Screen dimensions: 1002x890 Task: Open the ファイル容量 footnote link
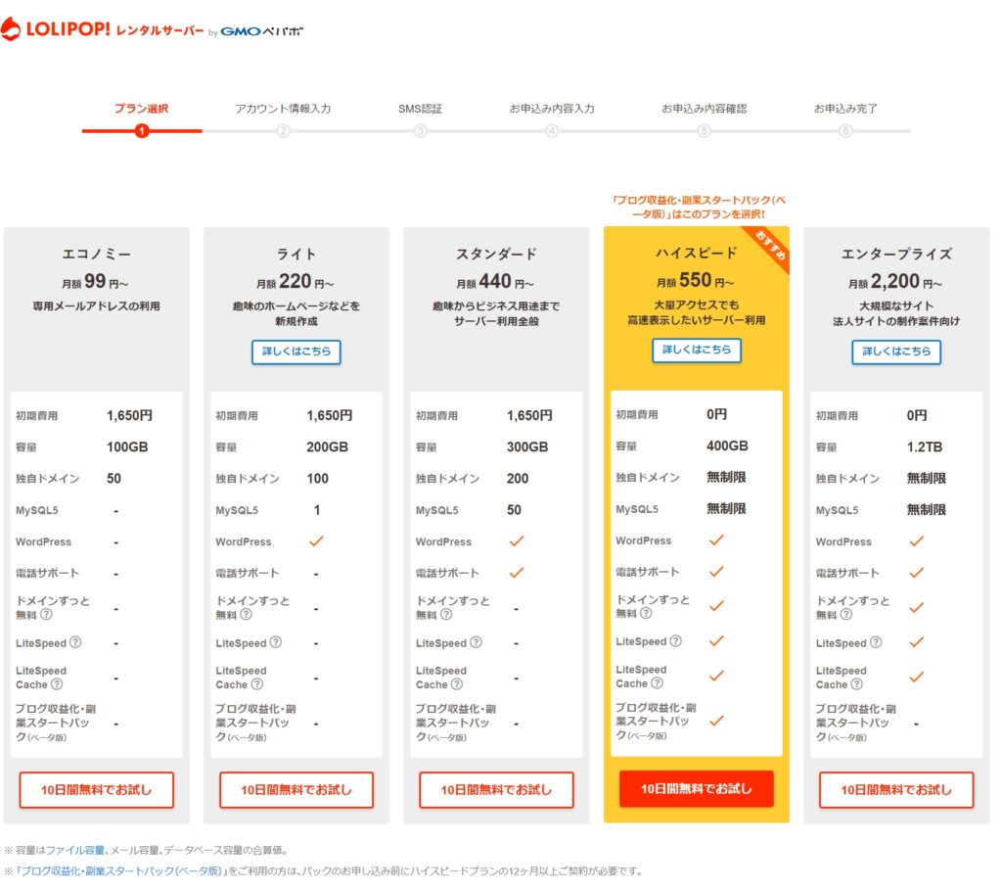(74, 850)
